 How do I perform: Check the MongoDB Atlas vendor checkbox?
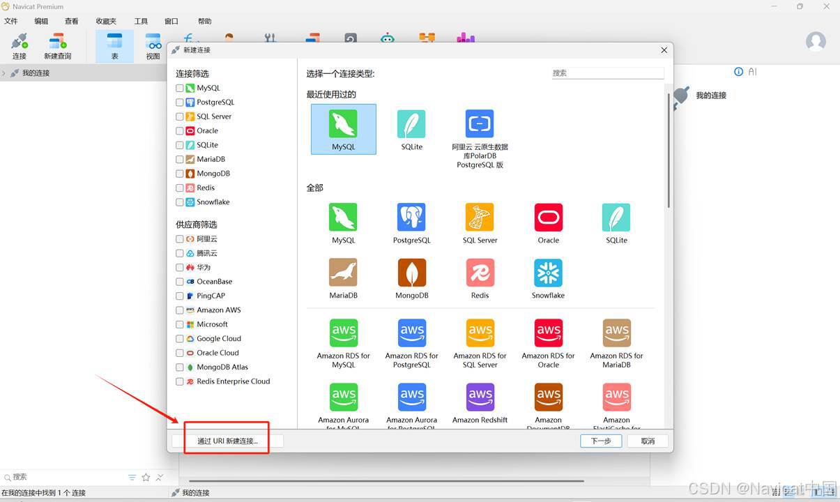point(180,367)
